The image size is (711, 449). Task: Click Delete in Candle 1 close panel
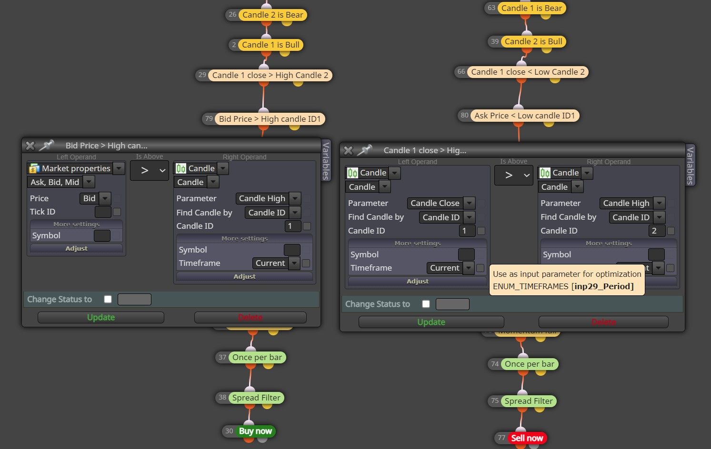click(603, 322)
